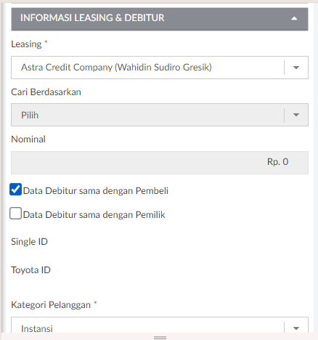The image size is (318, 340).
Task: Click the Informasi Leasing & Debitur header
Action: point(160,19)
